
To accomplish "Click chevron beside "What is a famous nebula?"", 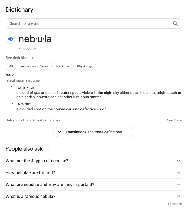I will tap(179, 196).
